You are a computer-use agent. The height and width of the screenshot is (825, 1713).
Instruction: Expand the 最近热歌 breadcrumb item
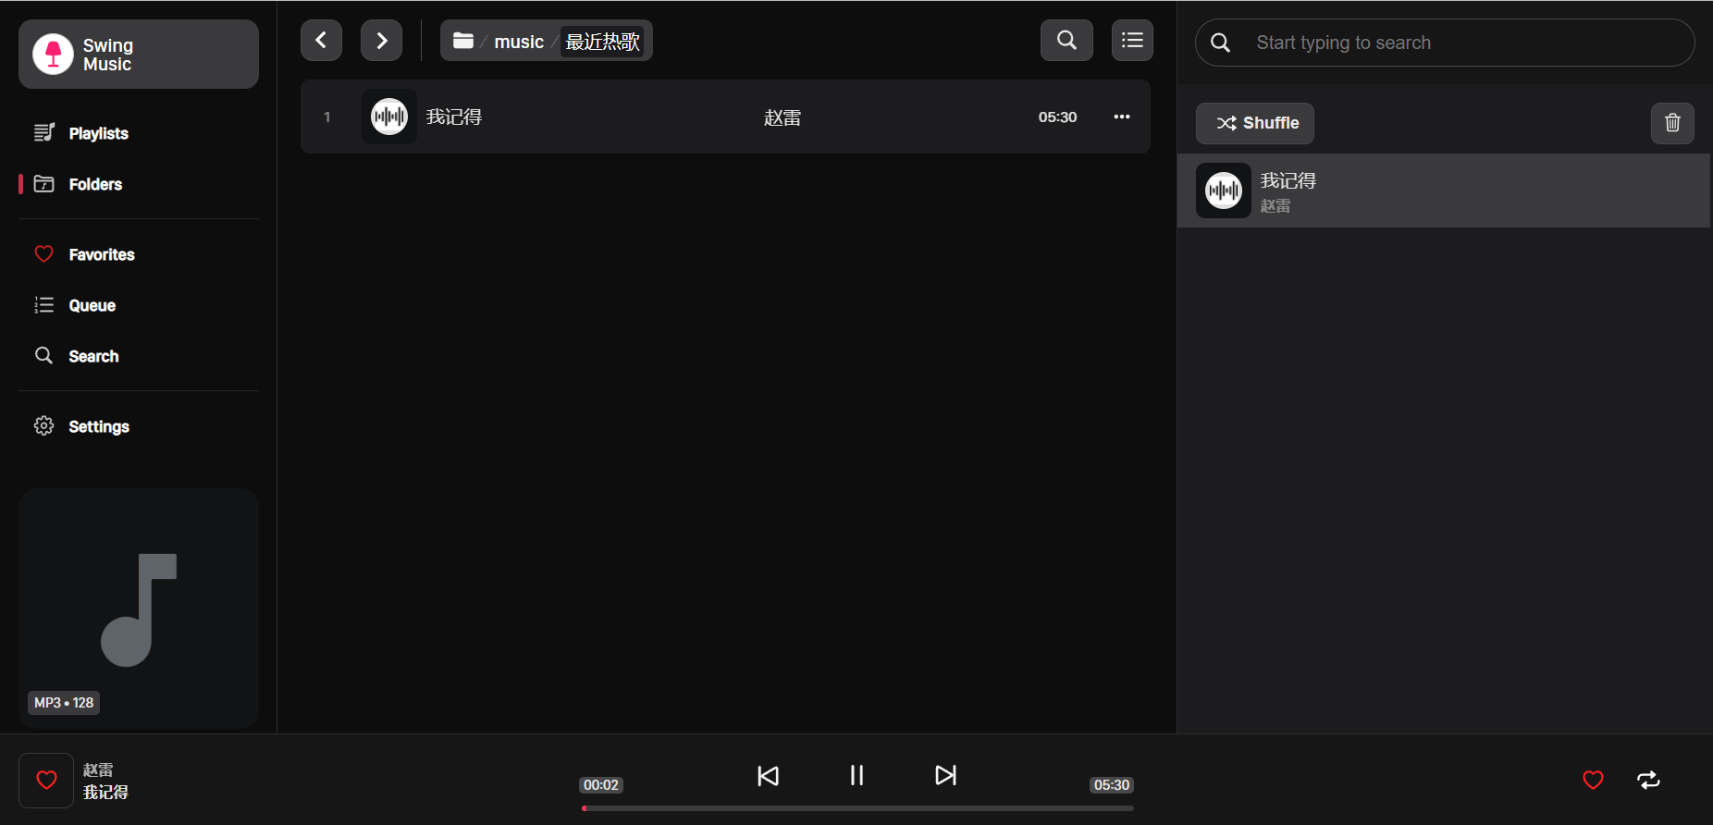(x=602, y=42)
